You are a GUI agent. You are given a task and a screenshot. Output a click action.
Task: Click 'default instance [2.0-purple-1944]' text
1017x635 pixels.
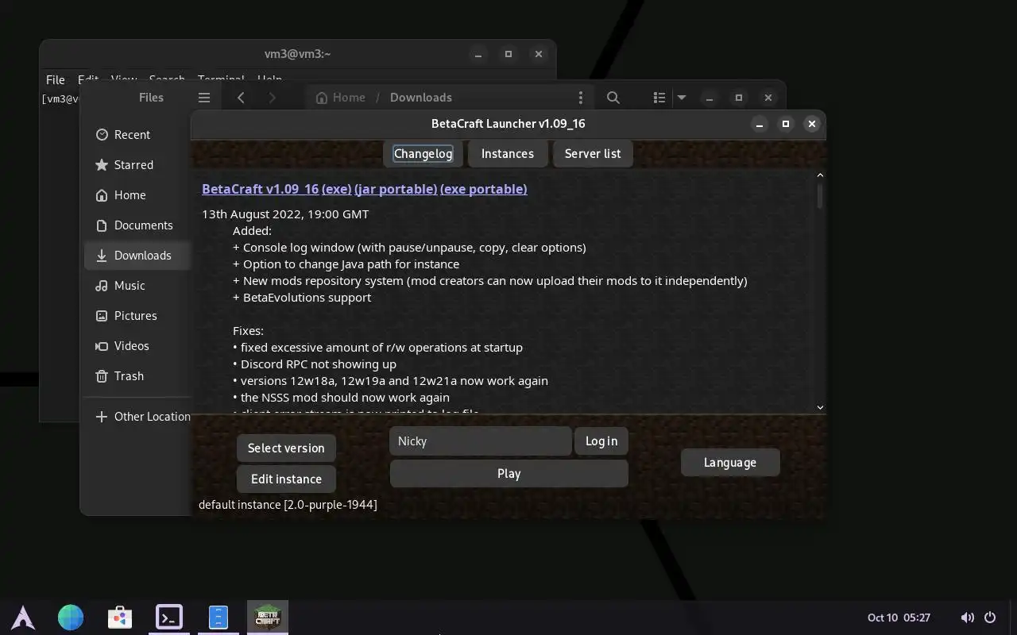pos(288,505)
